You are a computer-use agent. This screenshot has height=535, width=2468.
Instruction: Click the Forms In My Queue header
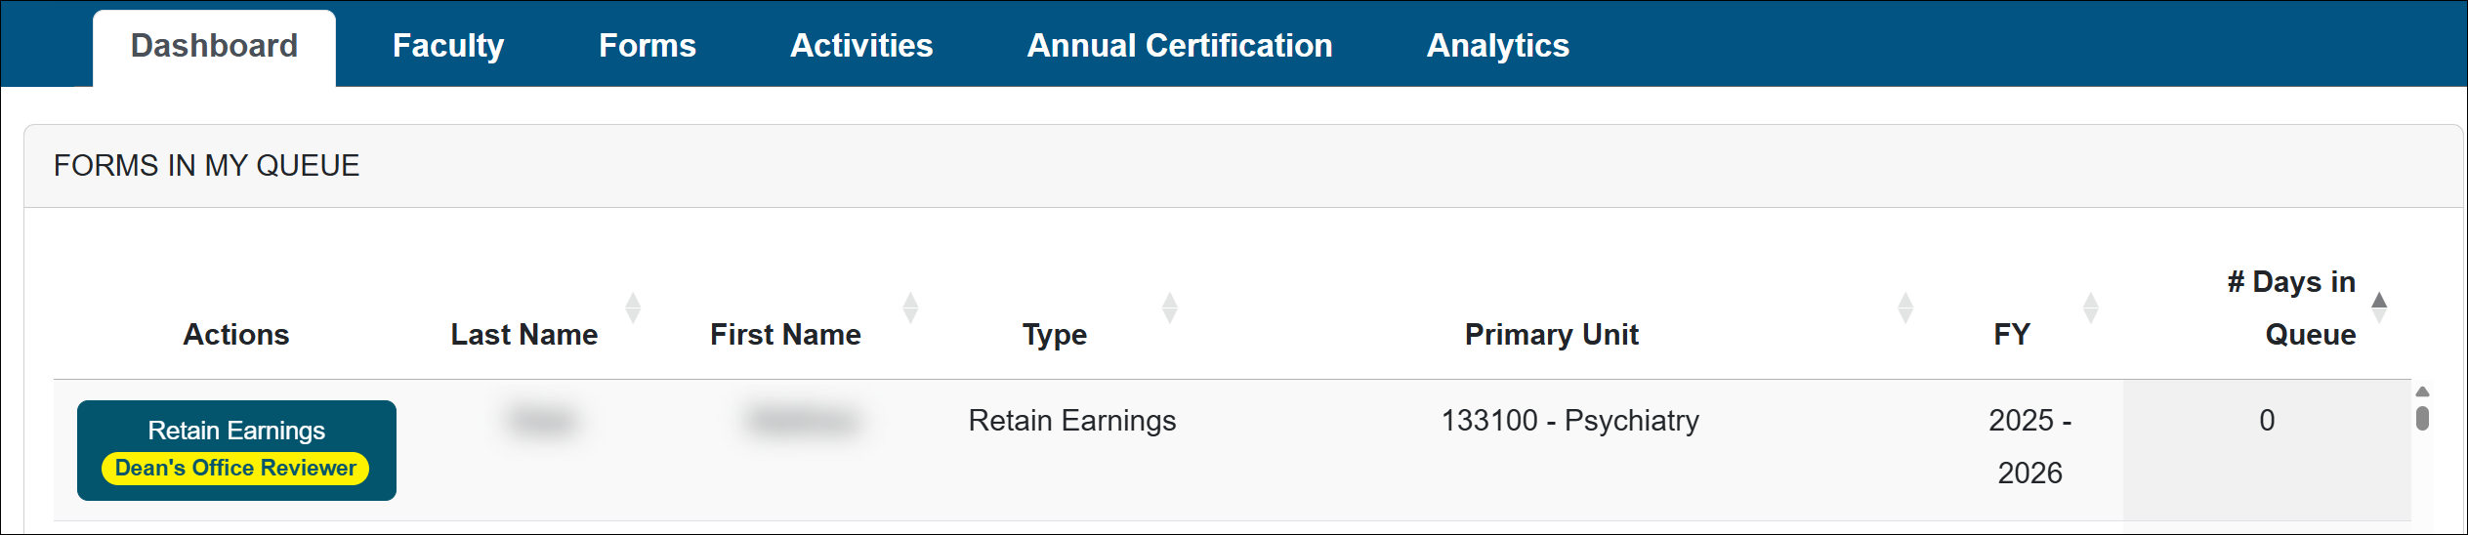coord(206,166)
